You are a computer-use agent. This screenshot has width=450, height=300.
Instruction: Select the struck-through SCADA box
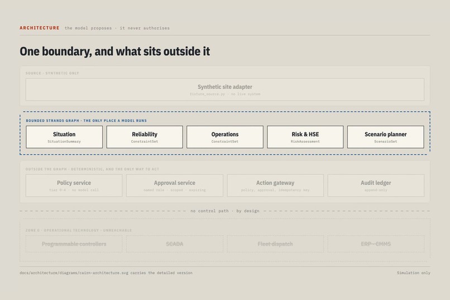pyautogui.click(x=175, y=244)
